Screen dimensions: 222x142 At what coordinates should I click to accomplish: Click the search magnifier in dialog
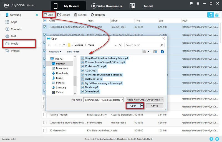pos(162,45)
